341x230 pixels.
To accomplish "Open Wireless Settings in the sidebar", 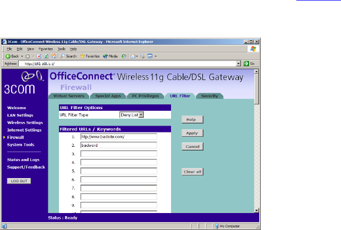I will pyautogui.click(x=25, y=122).
